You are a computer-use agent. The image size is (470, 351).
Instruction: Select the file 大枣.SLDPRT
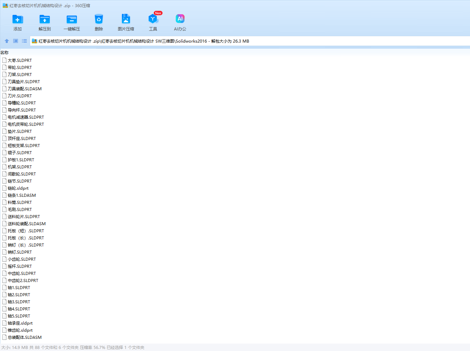tap(20, 61)
